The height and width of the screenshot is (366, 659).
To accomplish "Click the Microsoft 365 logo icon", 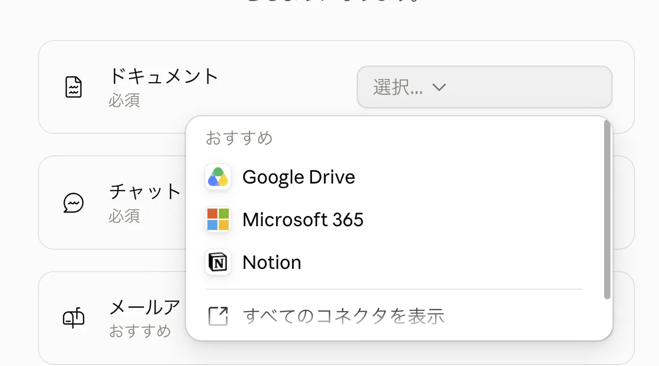I will (218, 219).
